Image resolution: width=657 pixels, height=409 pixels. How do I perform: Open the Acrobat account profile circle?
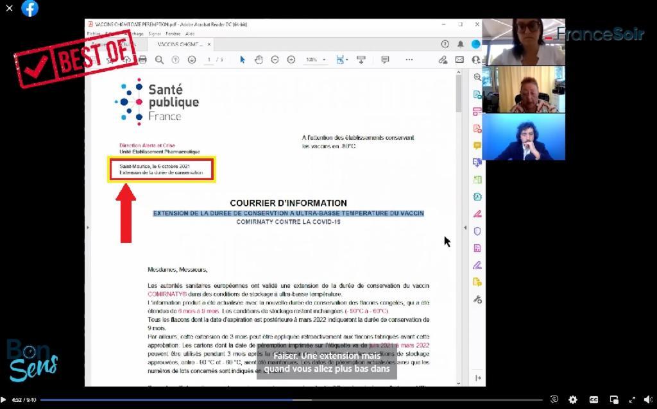[475, 44]
